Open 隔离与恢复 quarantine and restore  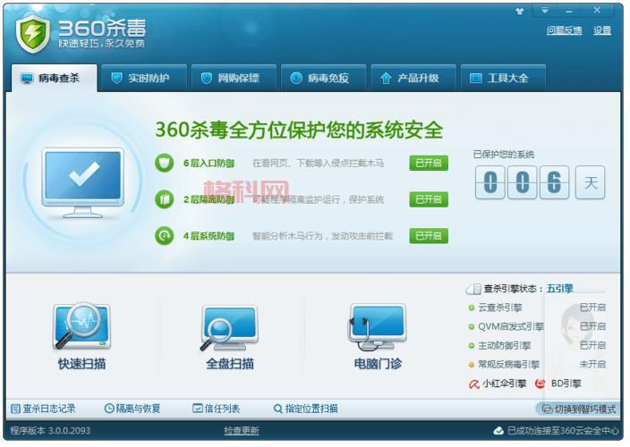pyautogui.click(x=132, y=409)
